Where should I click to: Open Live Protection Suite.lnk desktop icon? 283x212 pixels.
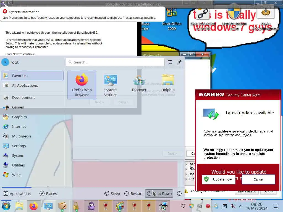click(x=203, y=19)
